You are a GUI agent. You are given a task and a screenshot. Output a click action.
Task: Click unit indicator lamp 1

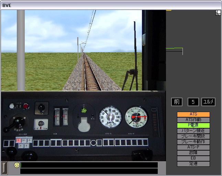coord(19,140)
